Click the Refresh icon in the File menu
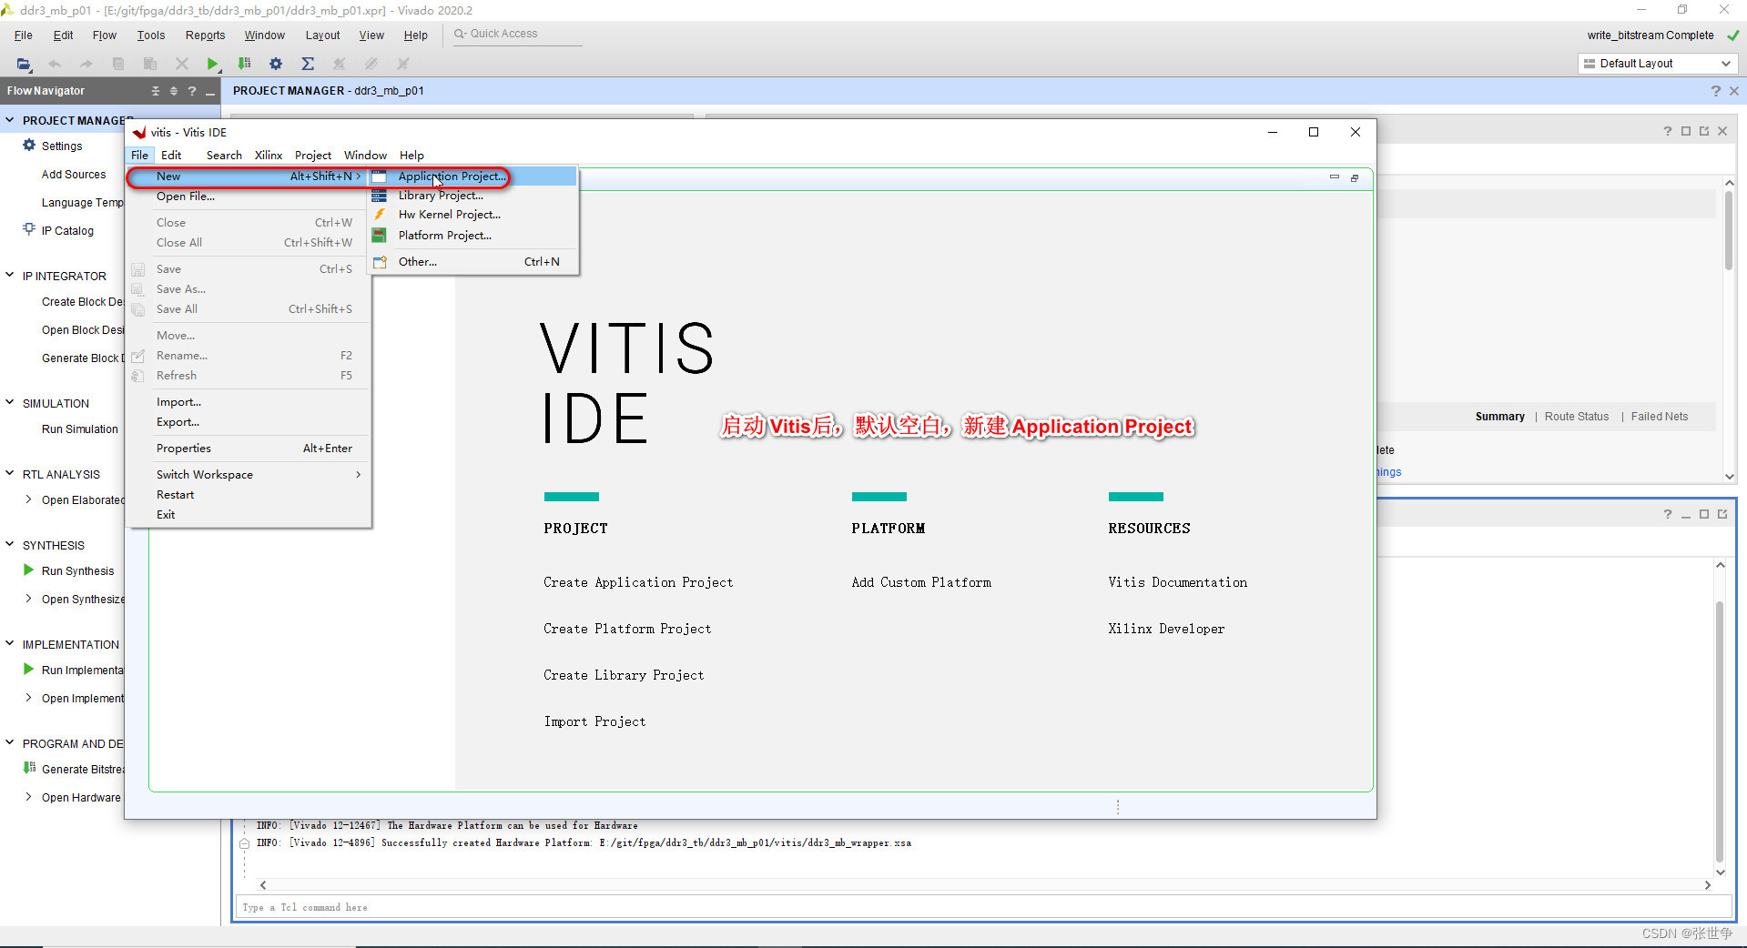 (x=138, y=376)
